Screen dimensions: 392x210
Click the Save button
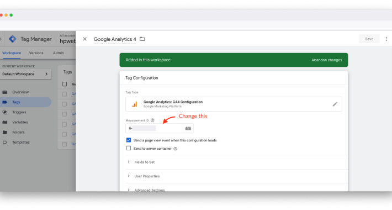click(369, 39)
